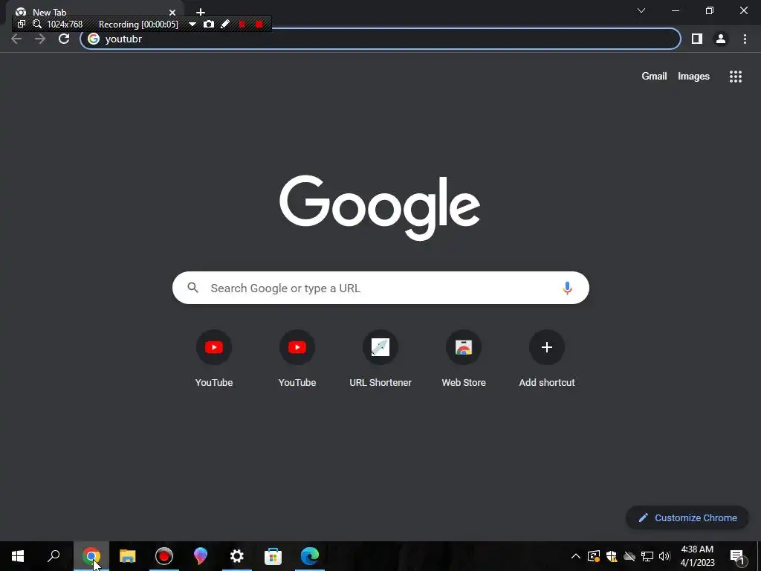Image resolution: width=761 pixels, height=571 pixels.
Task: Open the recorder pencil annotation tool
Action: point(225,24)
